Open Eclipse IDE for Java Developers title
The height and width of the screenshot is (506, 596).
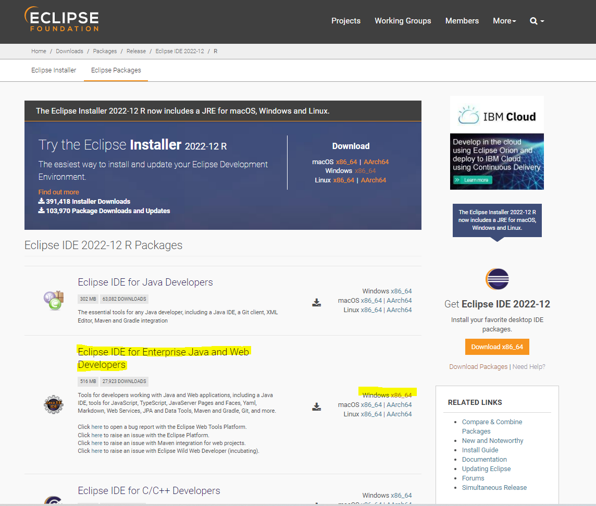point(145,282)
